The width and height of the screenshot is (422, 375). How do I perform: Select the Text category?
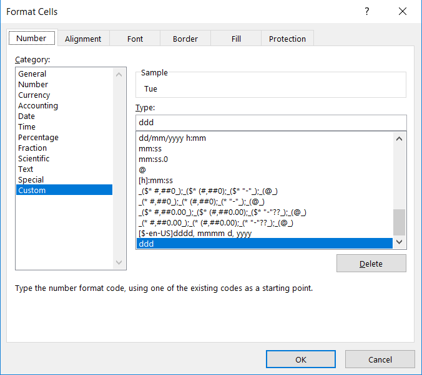click(x=26, y=169)
